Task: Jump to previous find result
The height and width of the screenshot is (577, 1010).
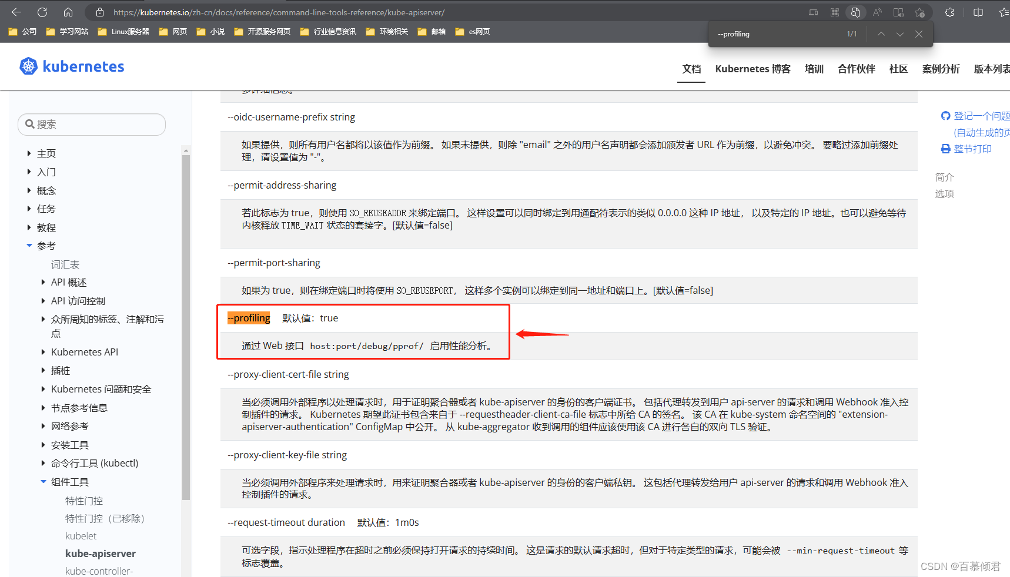Action: tap(881, 34)
